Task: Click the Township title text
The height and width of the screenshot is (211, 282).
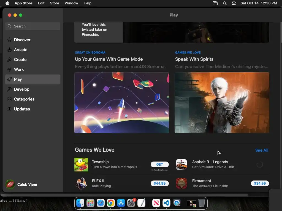Action: (x=100, y=162)
